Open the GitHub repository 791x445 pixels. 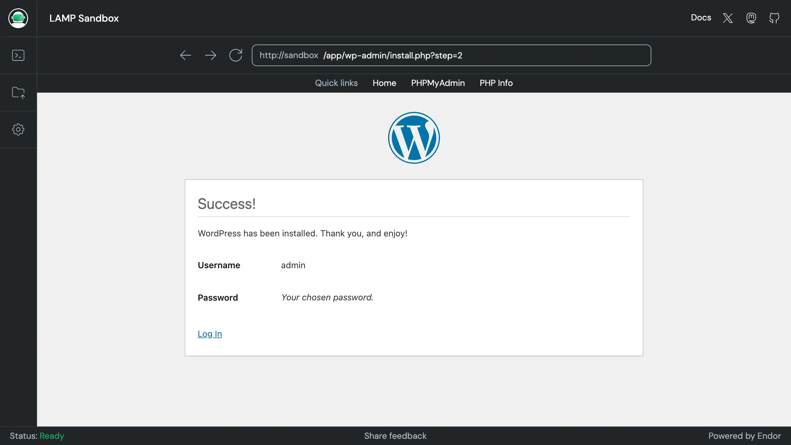(774, 18)
